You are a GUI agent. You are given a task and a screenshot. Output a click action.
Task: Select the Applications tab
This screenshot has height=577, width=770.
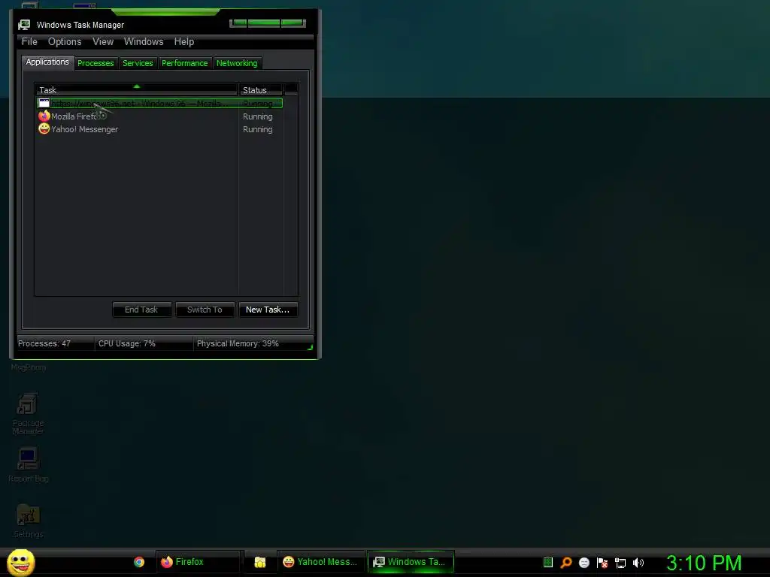(47, 62)
